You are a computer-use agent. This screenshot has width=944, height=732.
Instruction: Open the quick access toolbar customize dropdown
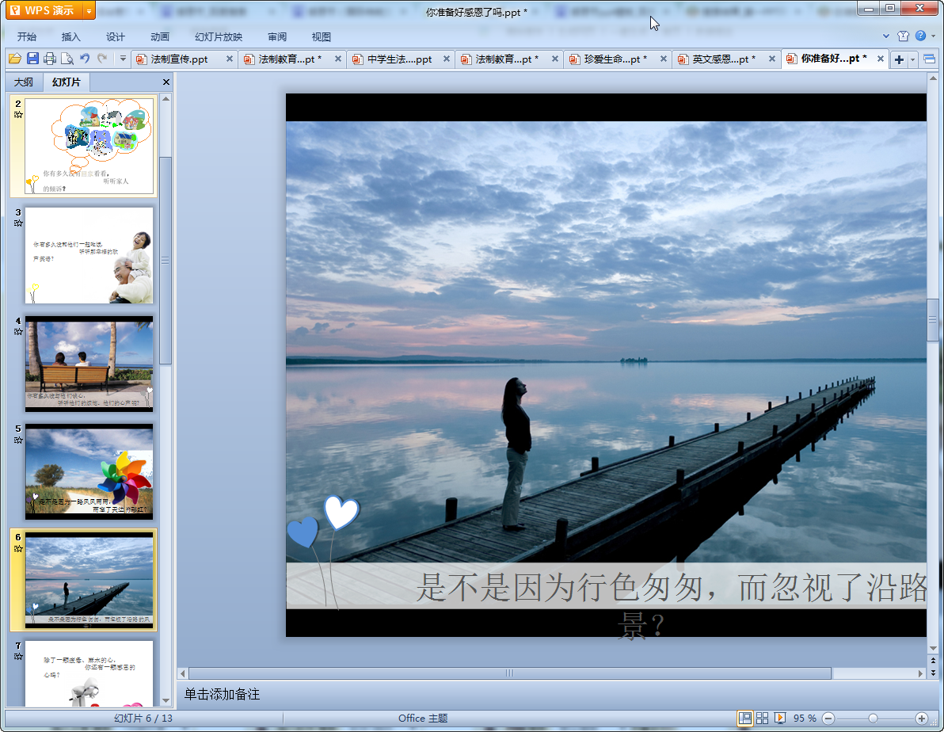pyautogui.click(x=123, y=59)
